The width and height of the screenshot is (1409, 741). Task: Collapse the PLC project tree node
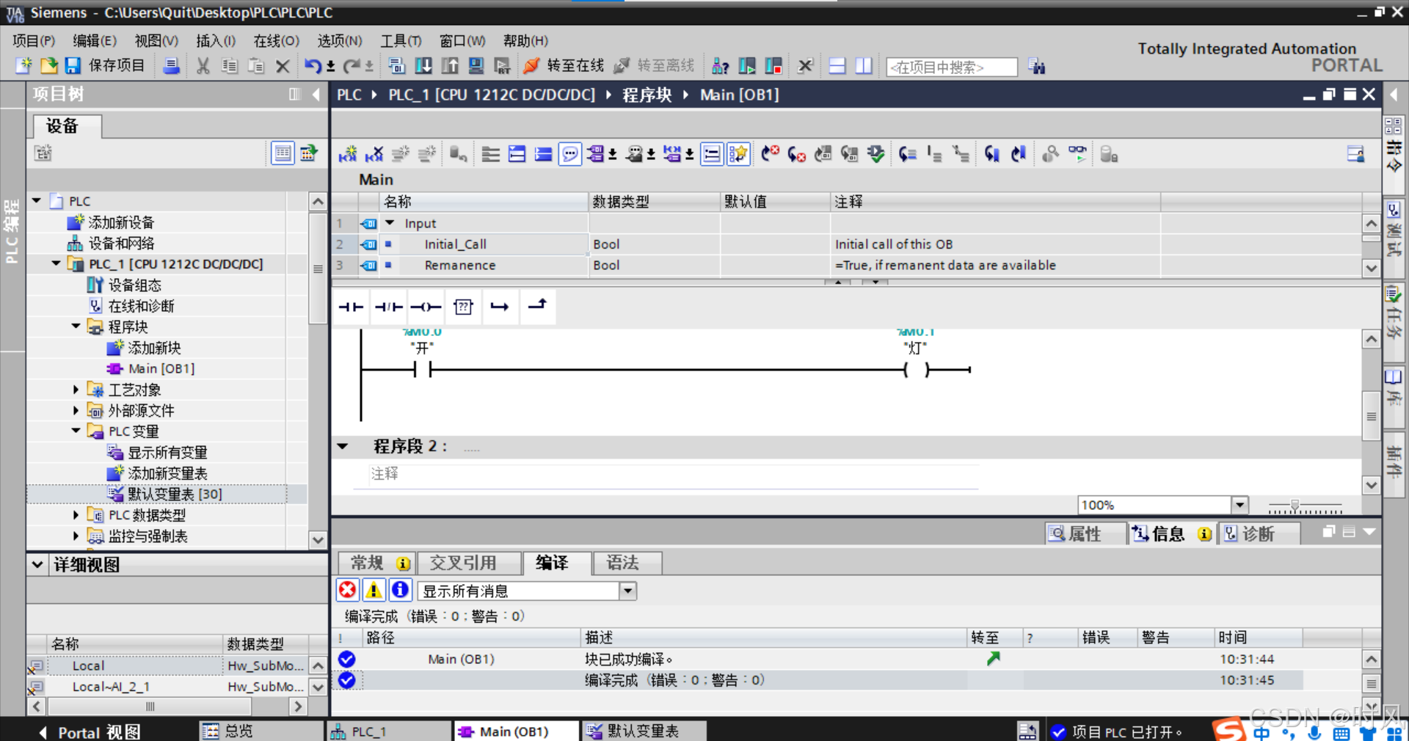(x=37, y=200)
